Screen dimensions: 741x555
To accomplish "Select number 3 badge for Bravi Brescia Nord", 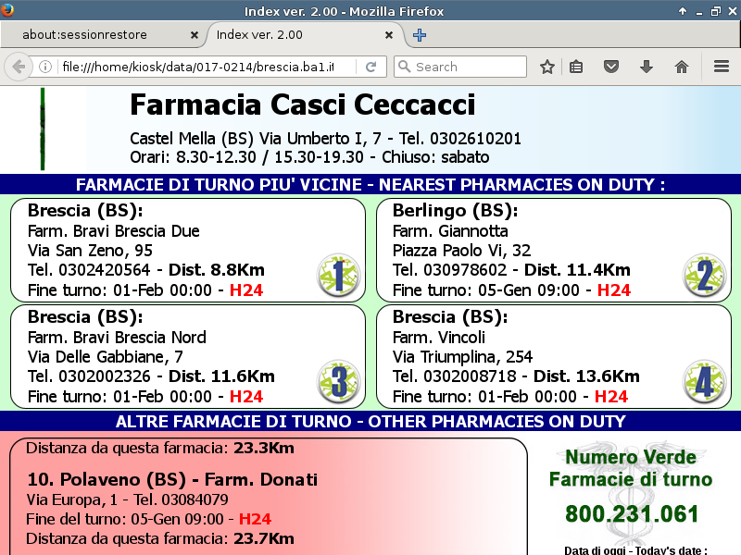I will click(338, 382).
